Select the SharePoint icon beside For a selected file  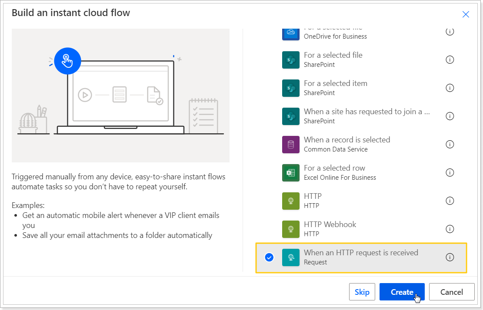[x=291, y=60]
